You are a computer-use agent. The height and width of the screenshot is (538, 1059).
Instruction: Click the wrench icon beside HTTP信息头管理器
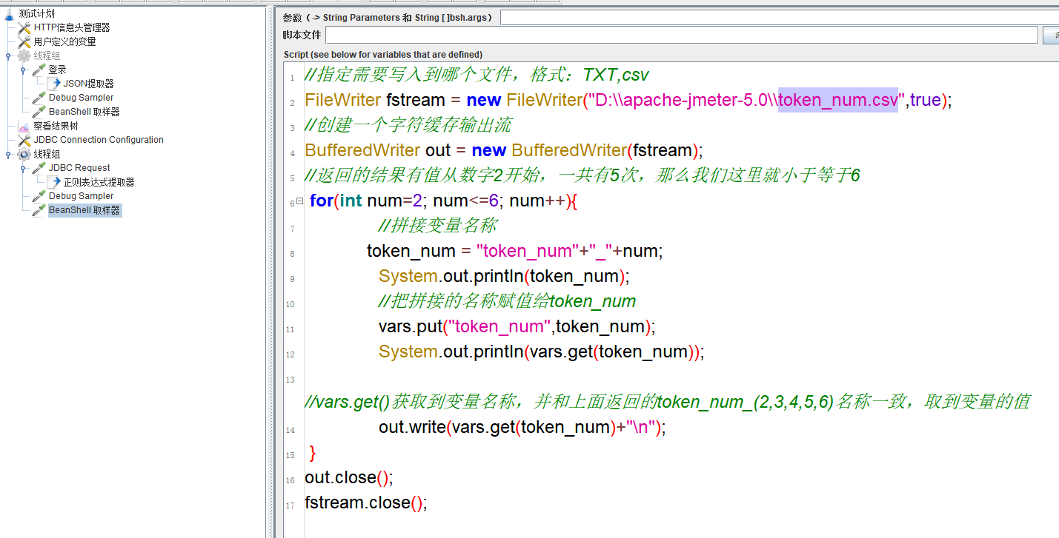tap(24, 27)
